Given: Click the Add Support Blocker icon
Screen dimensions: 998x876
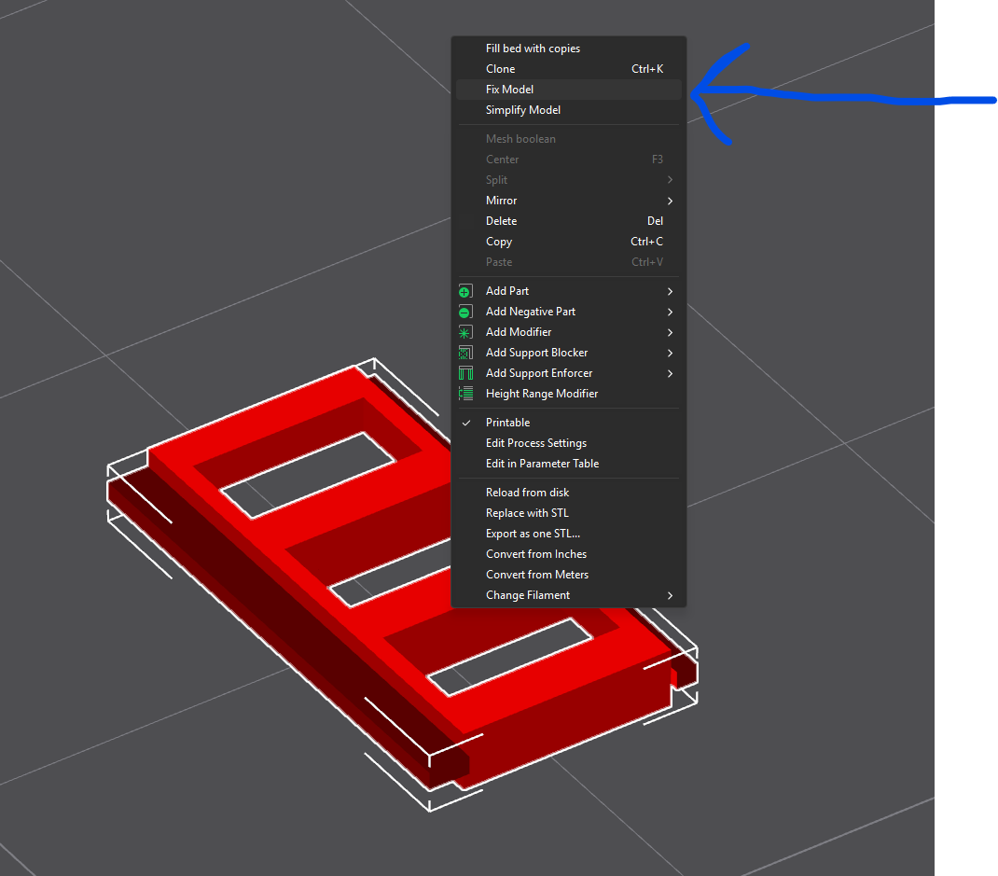Looking at the screenshot, I should point(465,353).
